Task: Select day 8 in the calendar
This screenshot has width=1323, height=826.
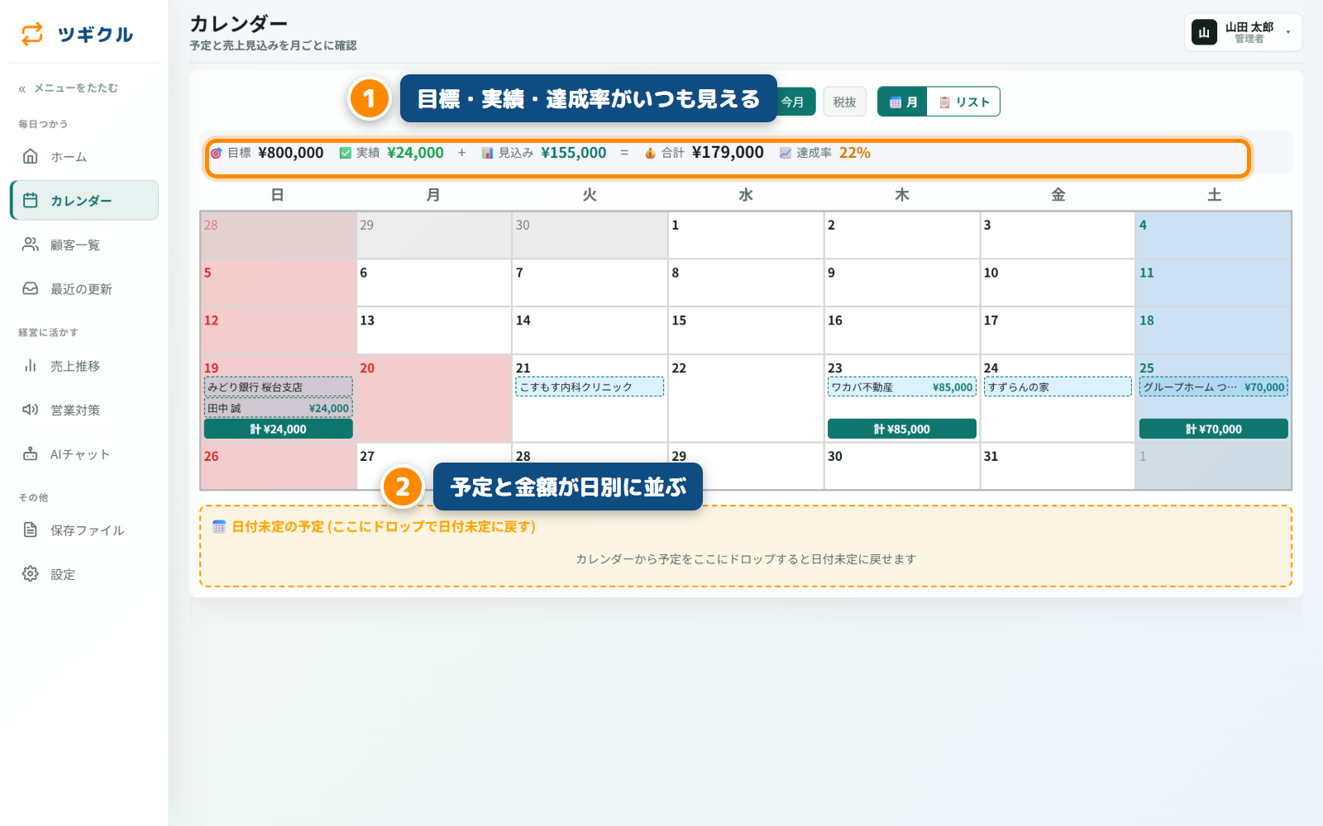Action: (746, 283)
